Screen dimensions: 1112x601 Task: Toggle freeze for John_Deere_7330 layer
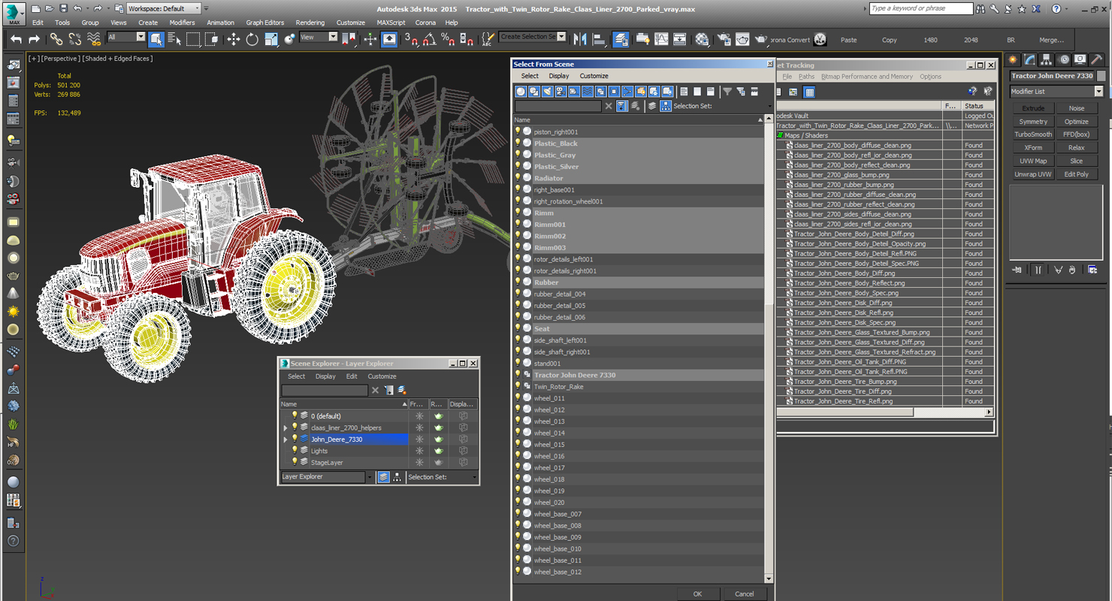point(419,439)
